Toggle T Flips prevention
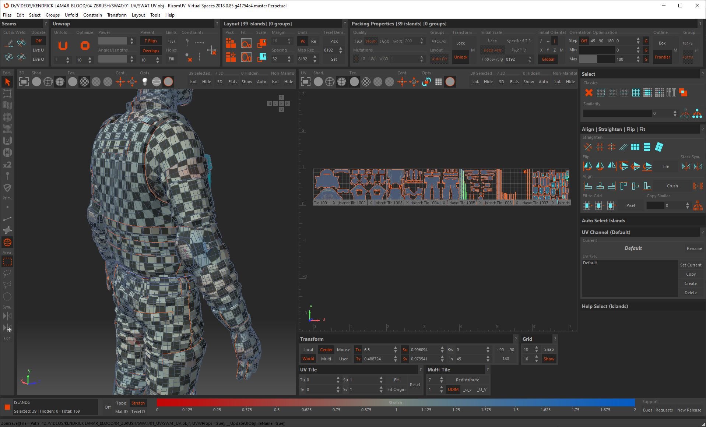 coord(151,41)
